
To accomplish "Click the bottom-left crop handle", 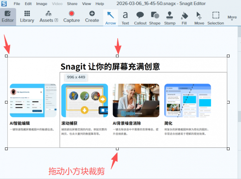I will tap(6, 149).
